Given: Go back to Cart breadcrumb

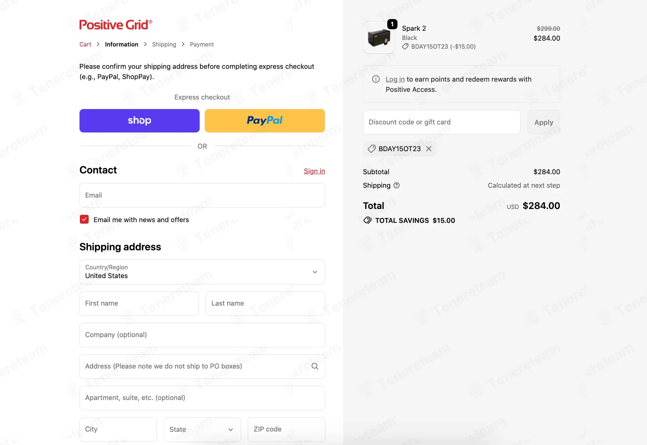Looking at the screenshot, I should point(85,44).
